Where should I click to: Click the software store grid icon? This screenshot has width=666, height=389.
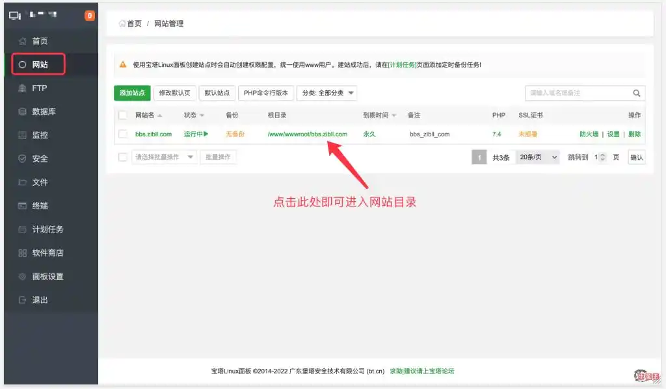[x=22, y=253]
